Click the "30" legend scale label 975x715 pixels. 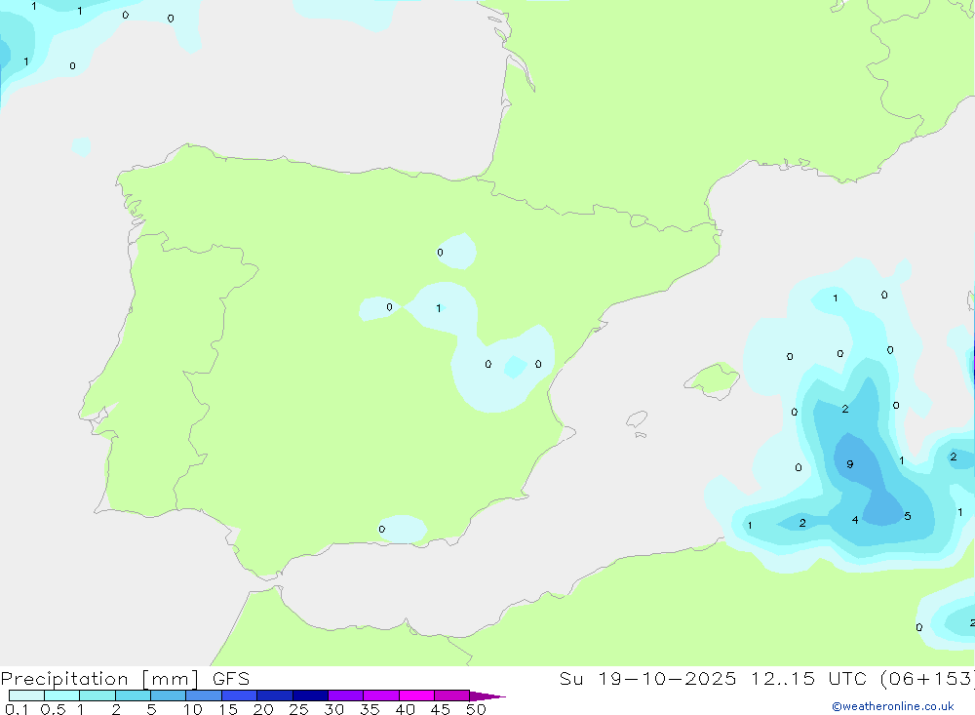(333, 709)
